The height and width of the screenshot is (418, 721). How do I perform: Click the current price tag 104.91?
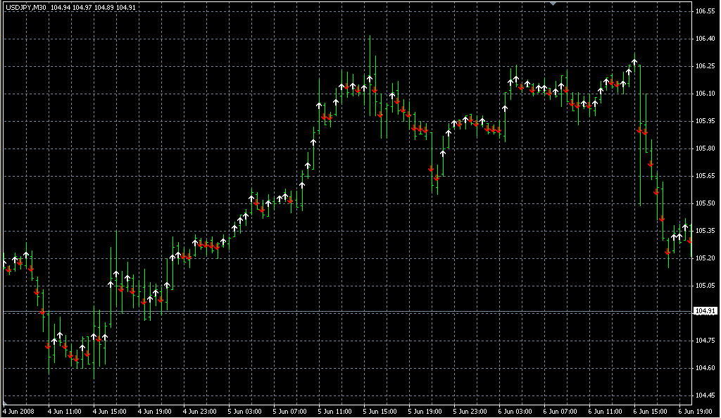point(705,311)
